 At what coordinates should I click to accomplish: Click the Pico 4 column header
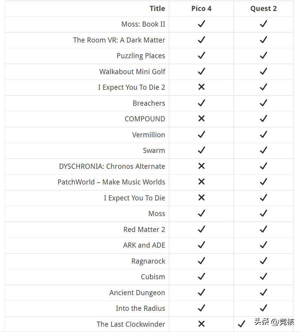(x=201, y=9)
